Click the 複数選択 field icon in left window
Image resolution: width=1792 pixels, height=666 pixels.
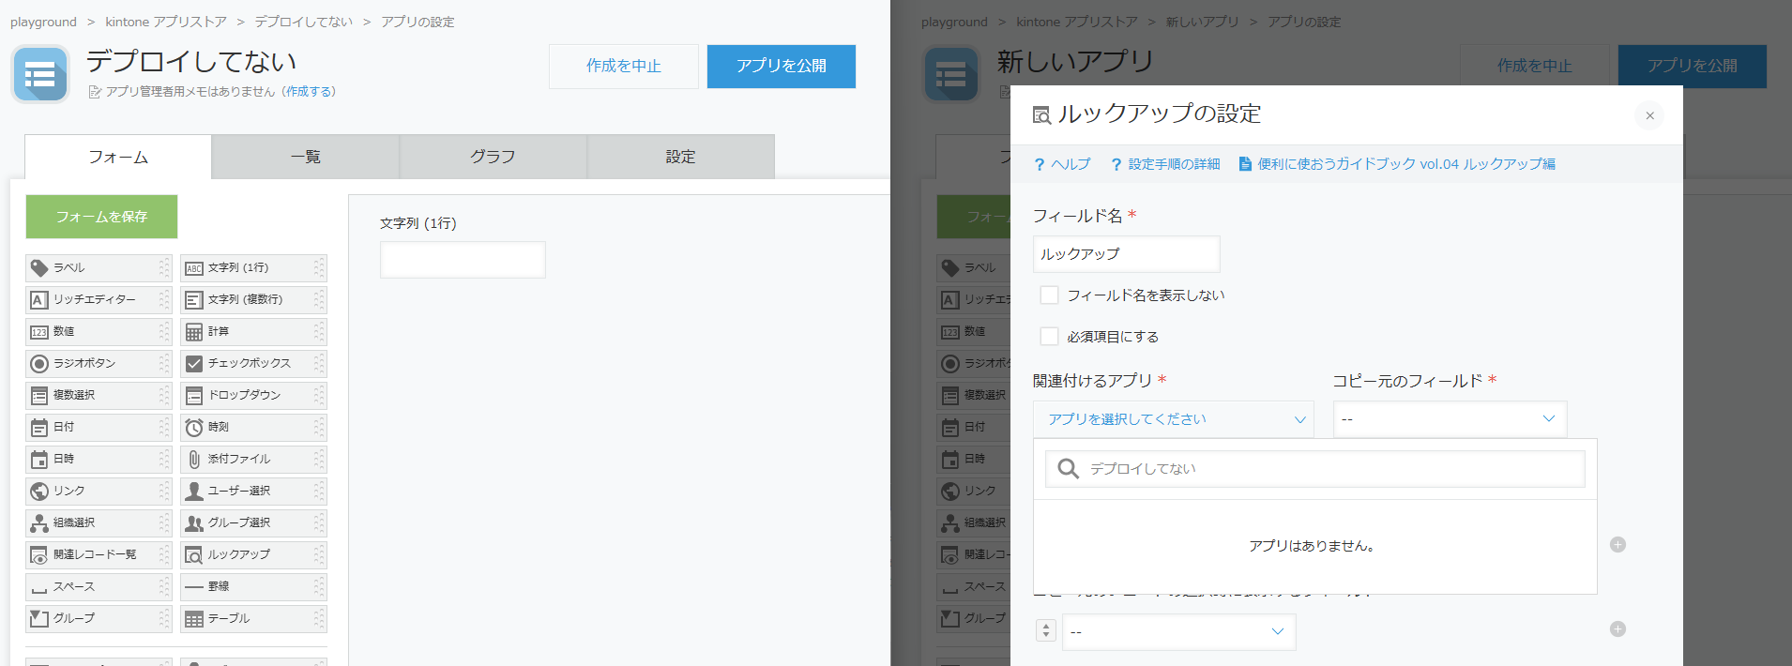pos(39,396)
